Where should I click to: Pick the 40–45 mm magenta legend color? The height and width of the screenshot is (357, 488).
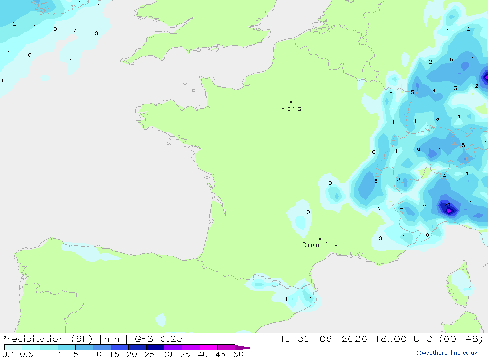tap(208, 347)
